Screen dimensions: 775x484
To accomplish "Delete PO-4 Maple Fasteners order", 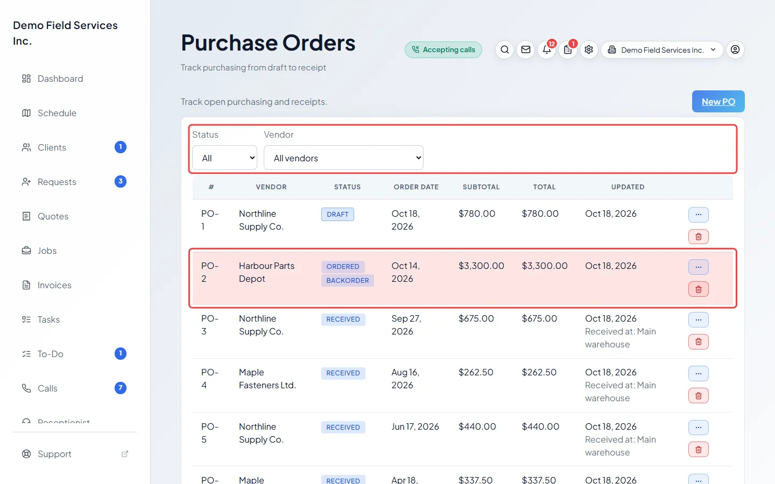I will coord(699,396).
